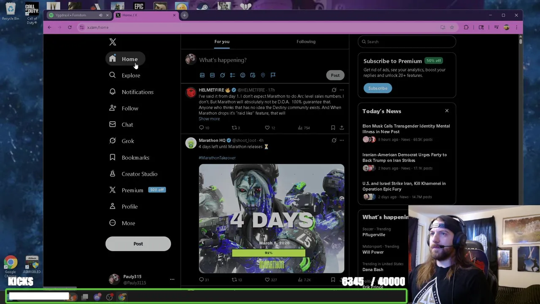Click Grok explain icon on HELMETFIRE post
Screen dimensions: 540x304
(x=334, y=90)
